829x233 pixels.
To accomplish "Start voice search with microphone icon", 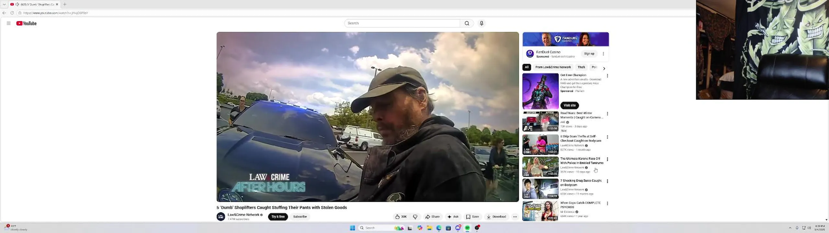I will [x=482, y=23].
